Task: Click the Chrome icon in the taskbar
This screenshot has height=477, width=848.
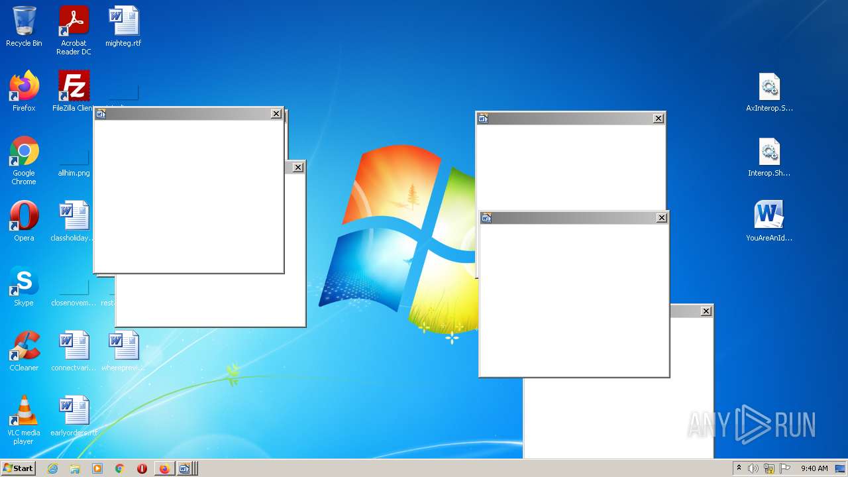Action: [119, 468]
